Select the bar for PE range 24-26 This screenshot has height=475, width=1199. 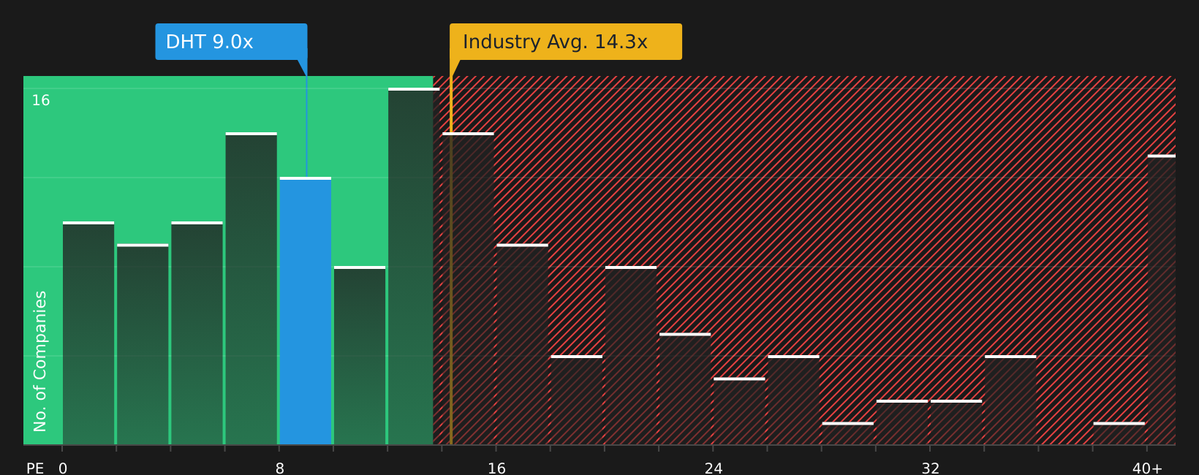tap(739, 411)
